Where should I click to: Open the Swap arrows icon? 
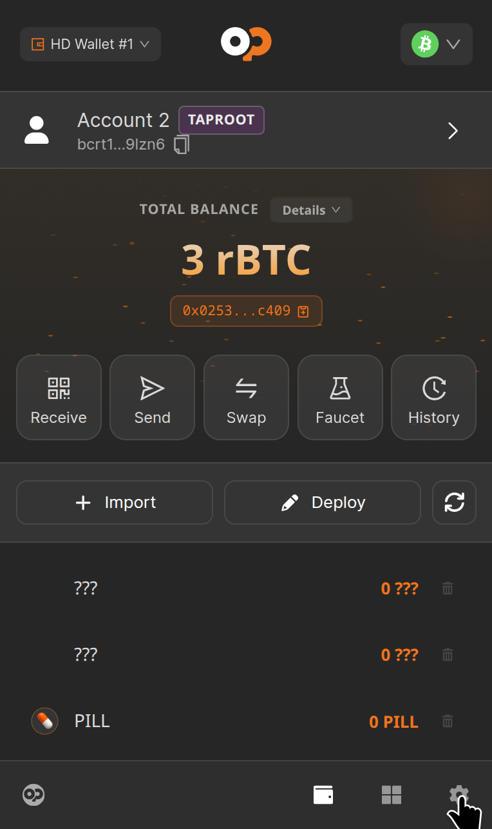[246, 388]
